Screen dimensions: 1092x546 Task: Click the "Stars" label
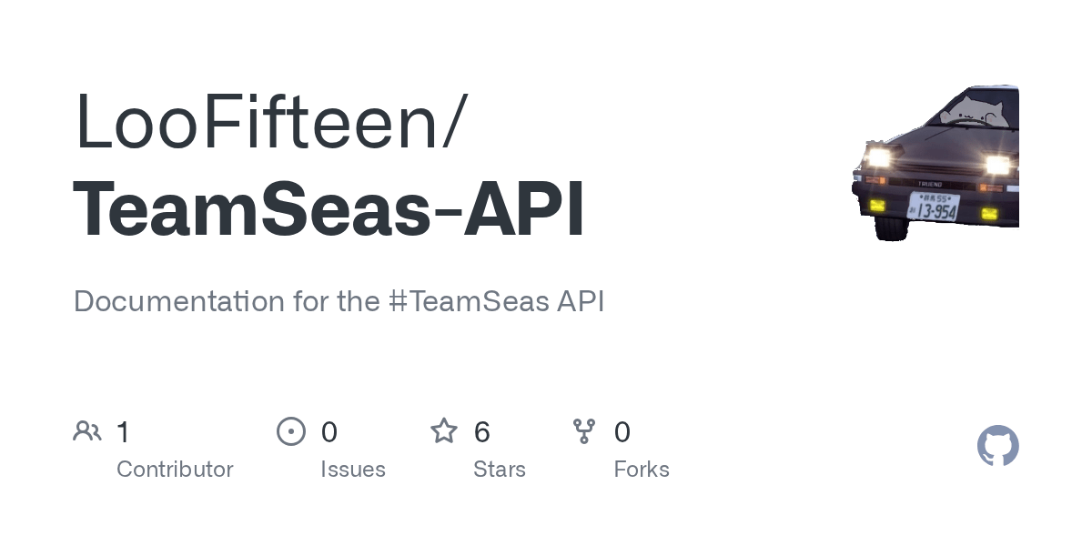[500, 470]
